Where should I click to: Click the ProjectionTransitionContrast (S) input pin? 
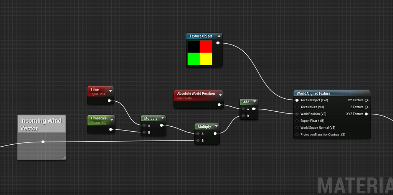297,135
